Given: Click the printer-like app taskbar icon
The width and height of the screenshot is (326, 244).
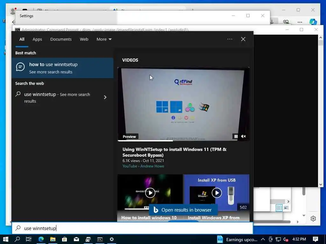Looking at the screenshot, I should click(x=88, y=240).
